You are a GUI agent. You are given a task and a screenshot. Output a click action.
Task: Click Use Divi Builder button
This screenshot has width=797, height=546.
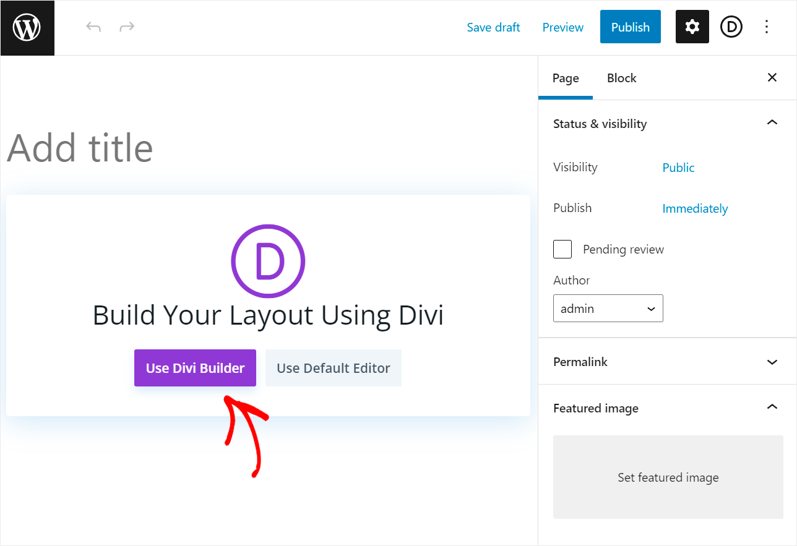(195, 368)
